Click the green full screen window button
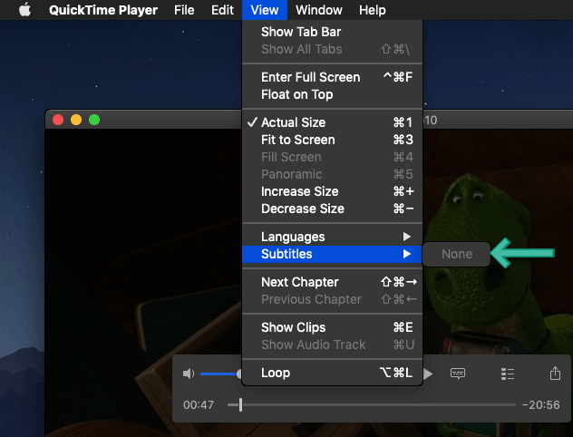573x437 pixels. pyautogui.click(x=94, y=120)
